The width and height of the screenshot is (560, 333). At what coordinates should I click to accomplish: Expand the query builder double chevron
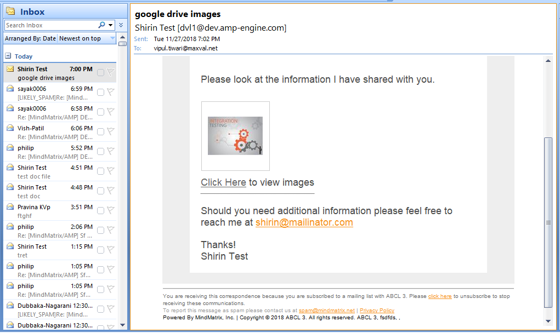click(121, 25)
